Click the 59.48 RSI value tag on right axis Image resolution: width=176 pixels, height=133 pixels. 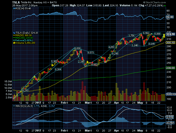170,17
